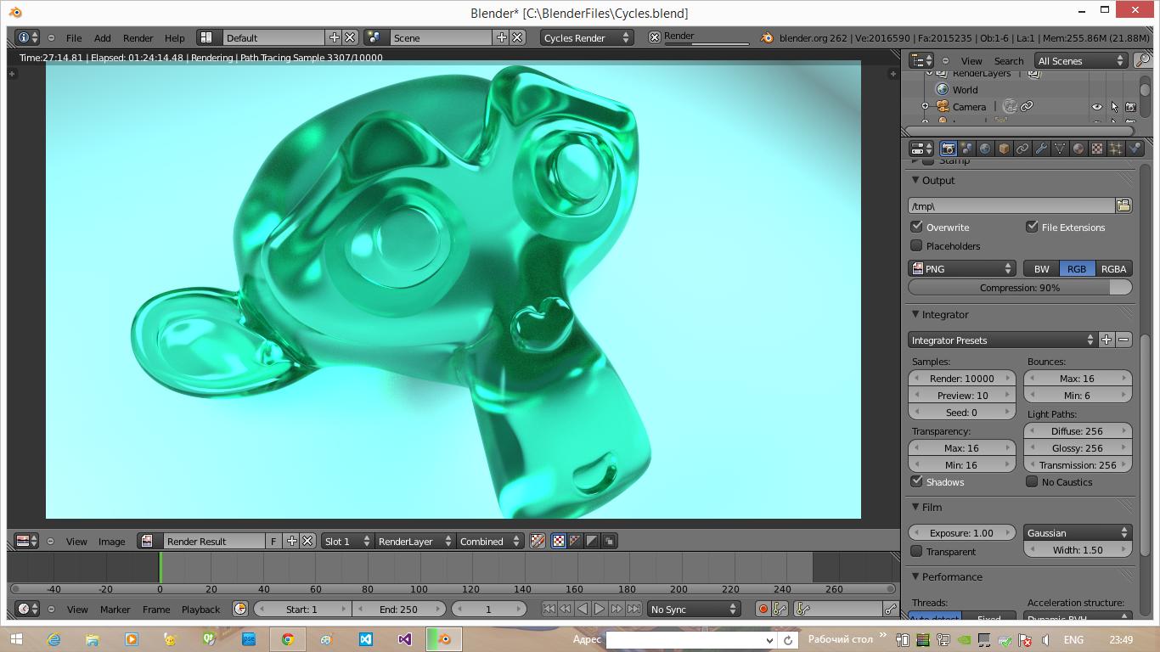This screenshot has height=652, width=1160.
Task: Open the Render properties tab (camera icon)
Action: 948,149
